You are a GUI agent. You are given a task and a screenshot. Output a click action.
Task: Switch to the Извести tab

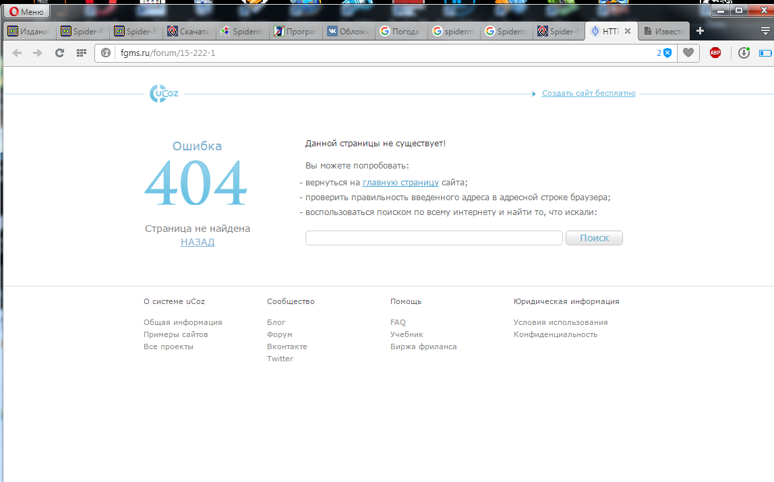[664, 31]
